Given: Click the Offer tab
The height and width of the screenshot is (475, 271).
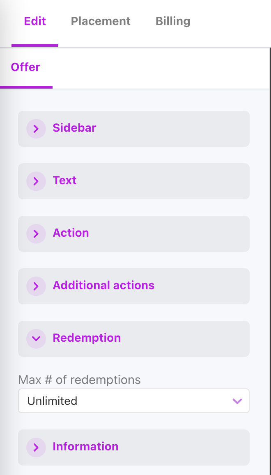Looking at the screenshot, I should coord(25,67).
